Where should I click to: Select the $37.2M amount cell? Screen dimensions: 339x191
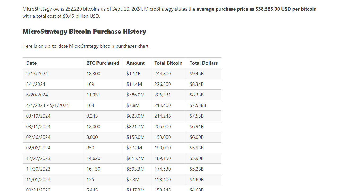point(137,148)
